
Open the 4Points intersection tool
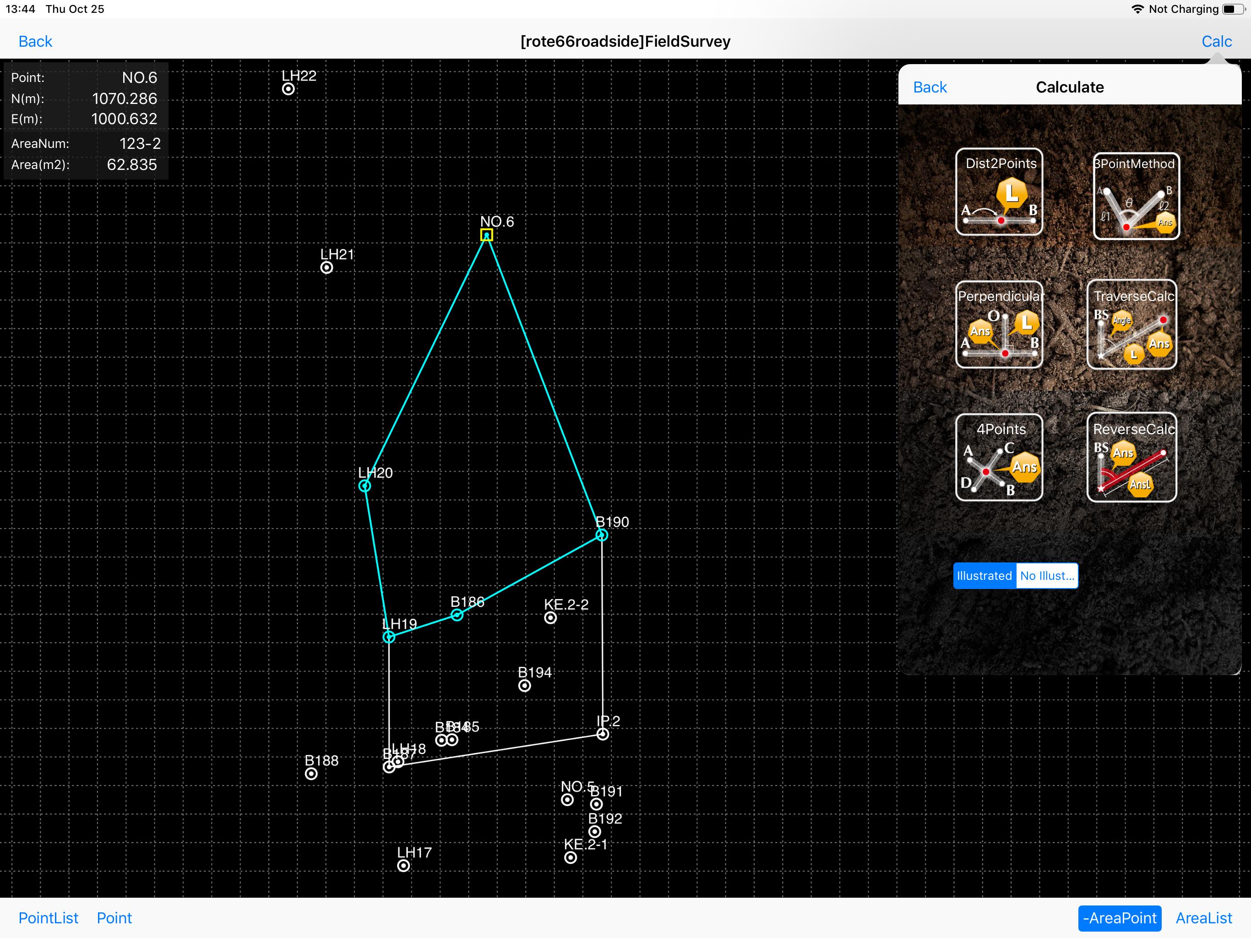(x=999, y=457)
